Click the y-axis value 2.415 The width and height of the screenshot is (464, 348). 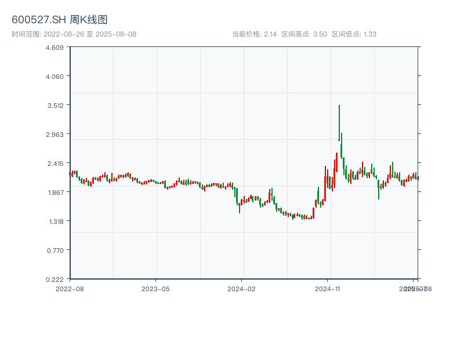[55, 164]
